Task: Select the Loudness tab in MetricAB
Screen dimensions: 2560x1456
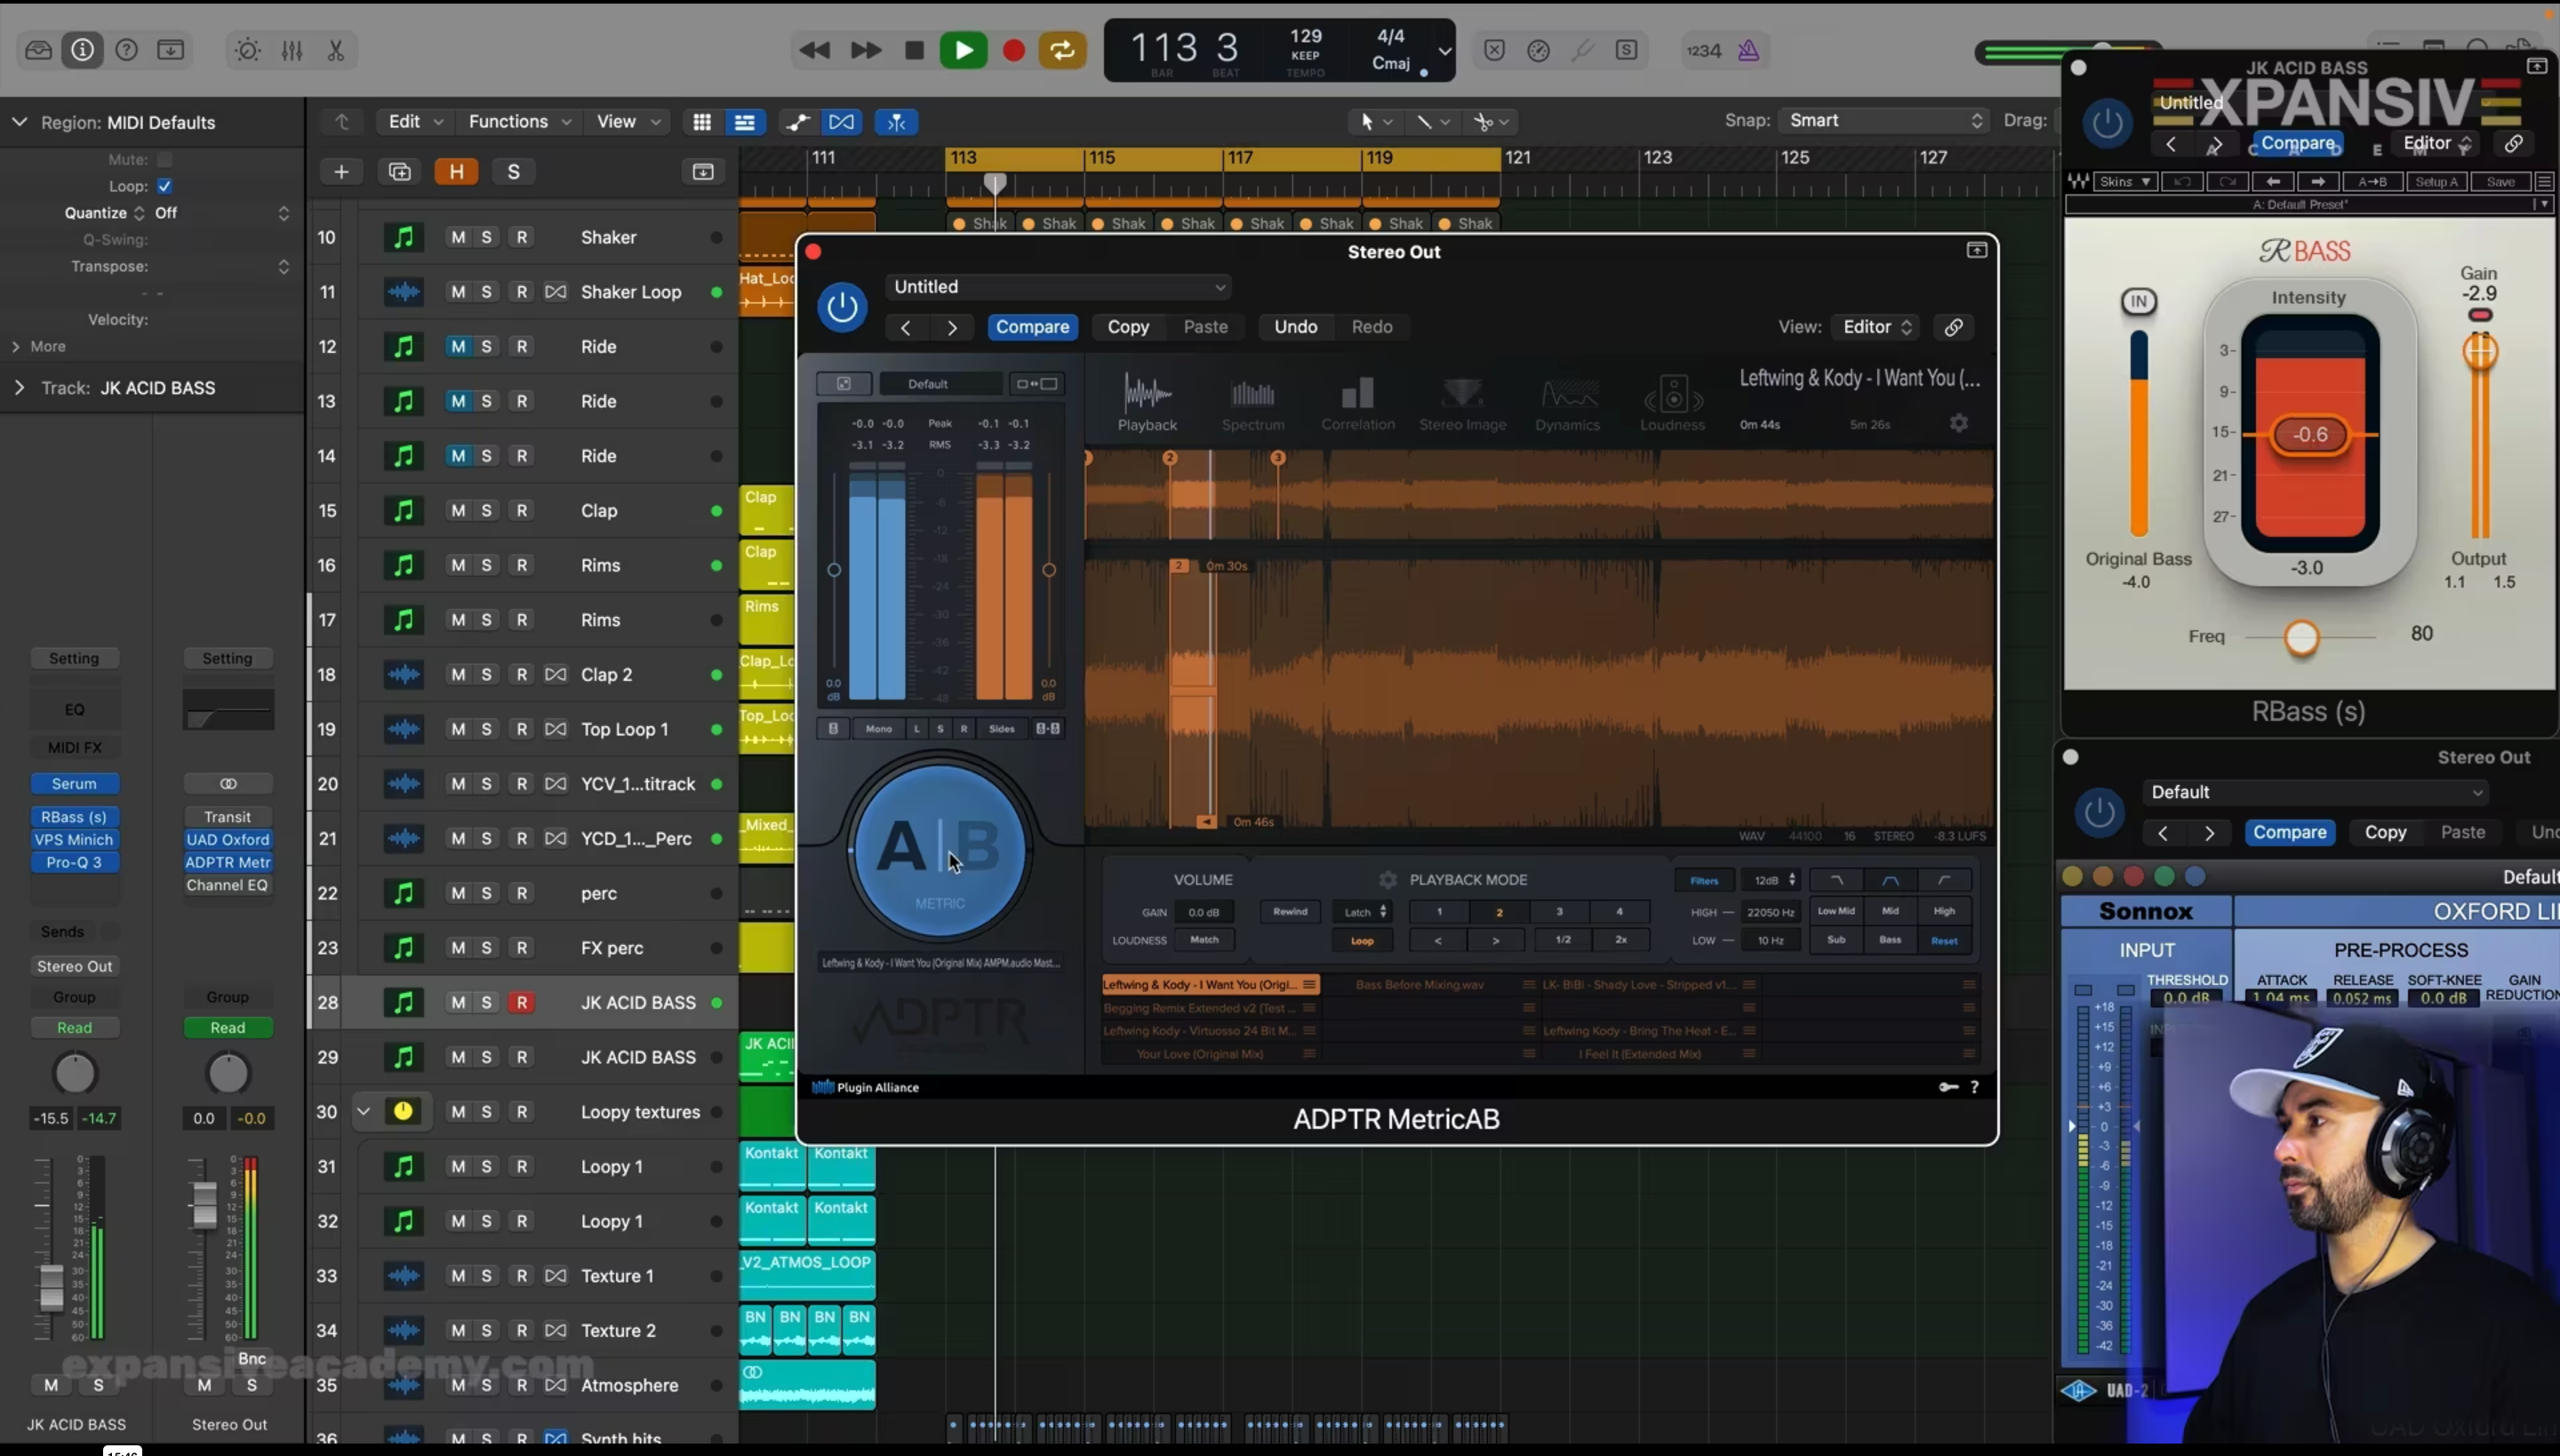Action: pos(1672,402)
